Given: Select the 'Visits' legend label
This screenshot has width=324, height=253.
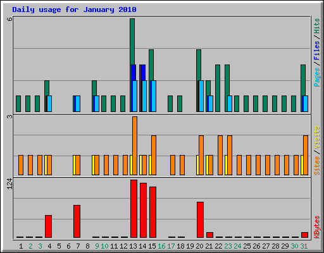Looking at the screenshot, I should coord(316,137).
